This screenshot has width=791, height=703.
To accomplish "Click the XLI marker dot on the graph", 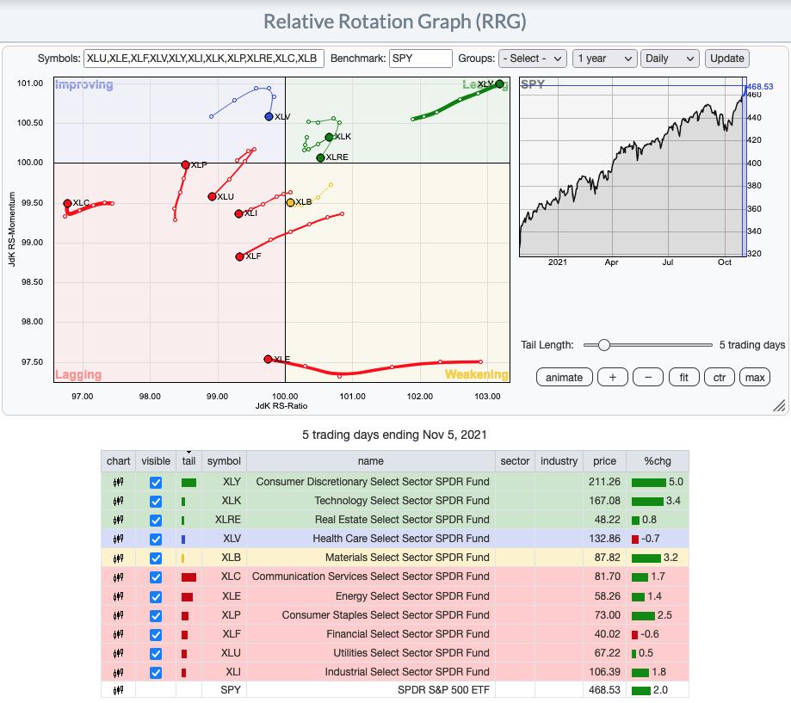I will pyautogui.click(x=238, y=213).
